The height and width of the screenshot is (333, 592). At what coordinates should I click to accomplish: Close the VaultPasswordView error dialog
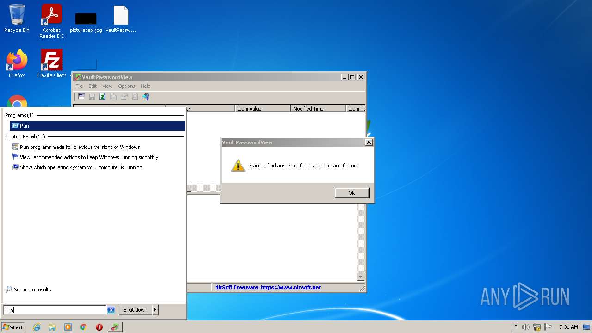click(x=369, y=142)
